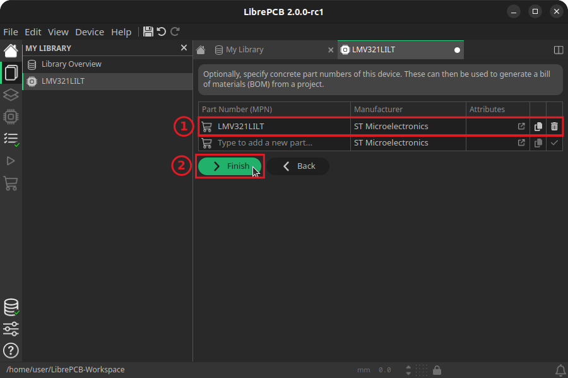The width and height of the screenshot is (568, 378).
Task: Open the notifications bell
Action: [560, 370]
